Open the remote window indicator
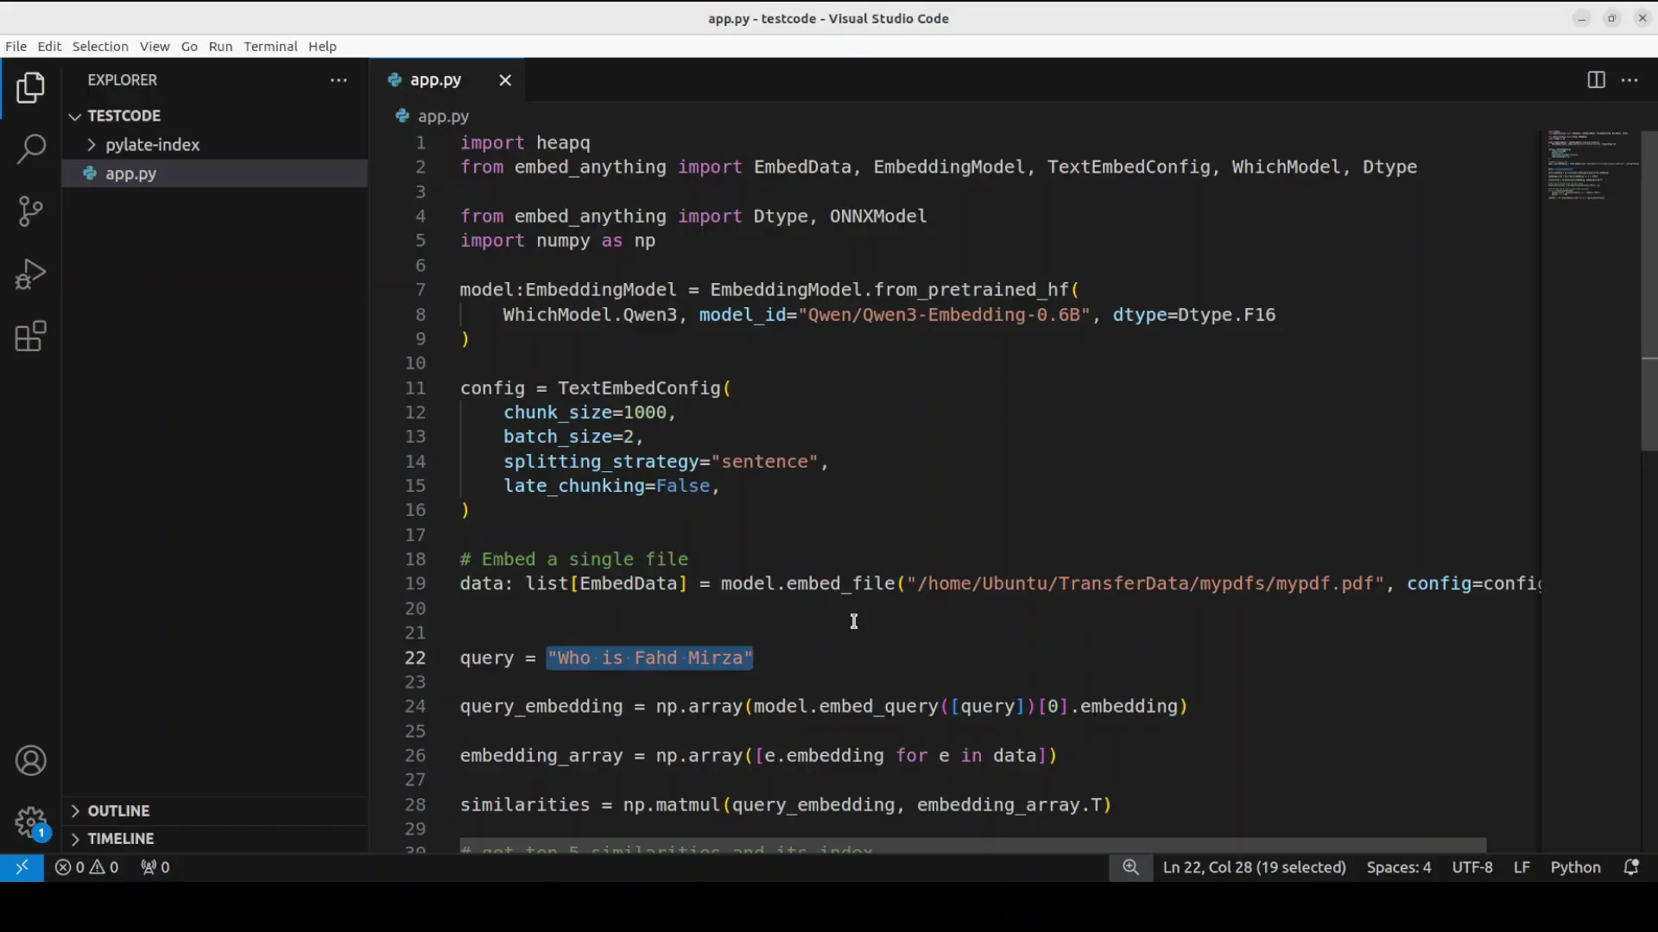This screenshot has width=1658, height=932. pos(22,867)
